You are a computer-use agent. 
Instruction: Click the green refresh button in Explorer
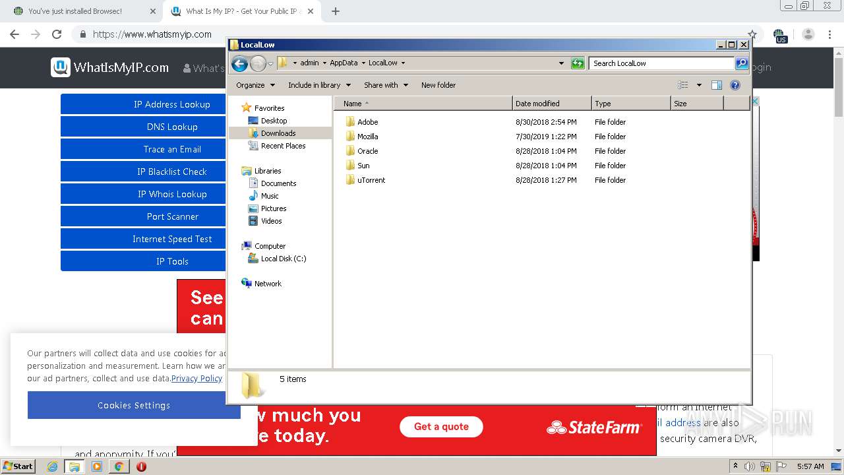[578, 63]
